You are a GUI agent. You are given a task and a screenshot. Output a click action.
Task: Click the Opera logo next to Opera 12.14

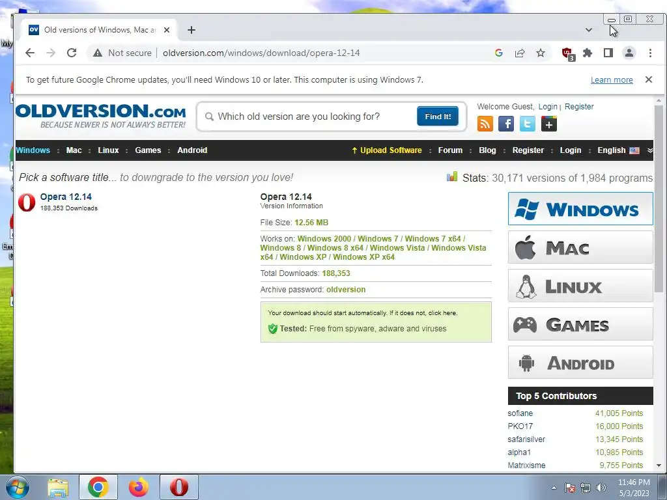click(x=26, y=202)
